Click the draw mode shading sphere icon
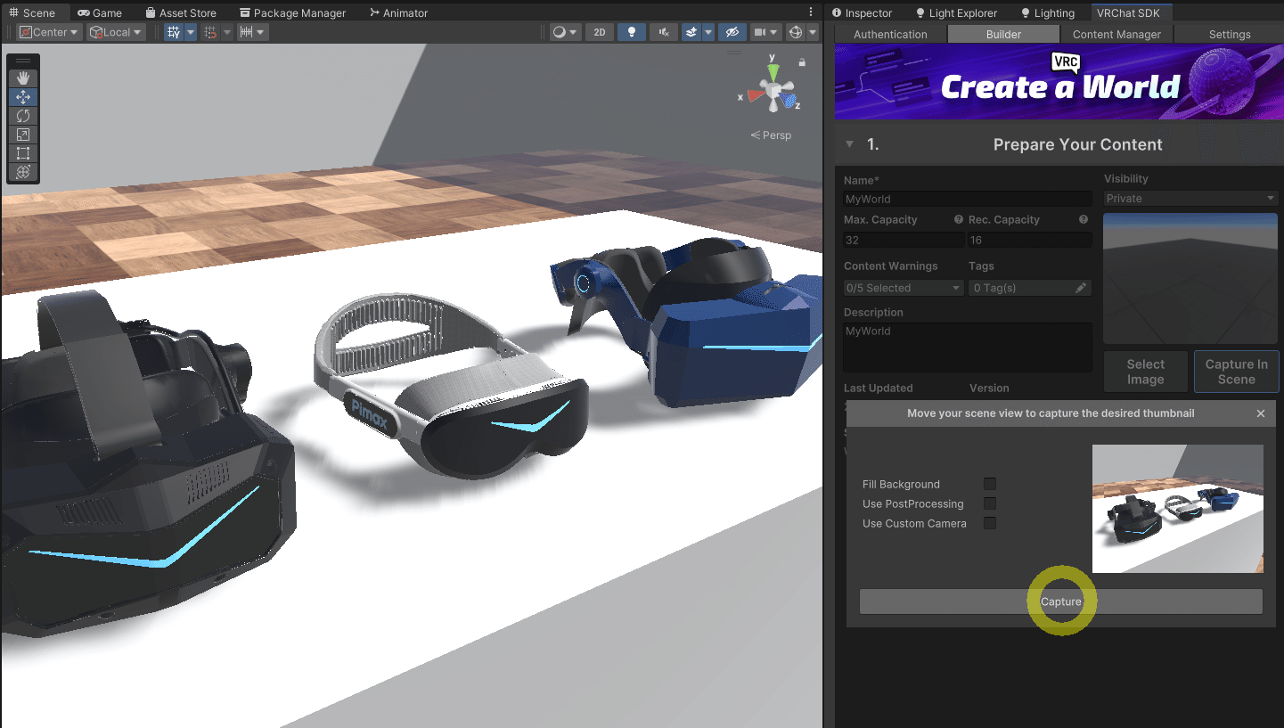 559,32
